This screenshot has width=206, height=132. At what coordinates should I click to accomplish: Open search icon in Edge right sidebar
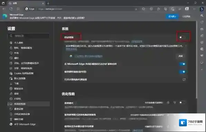coord(202,15)
